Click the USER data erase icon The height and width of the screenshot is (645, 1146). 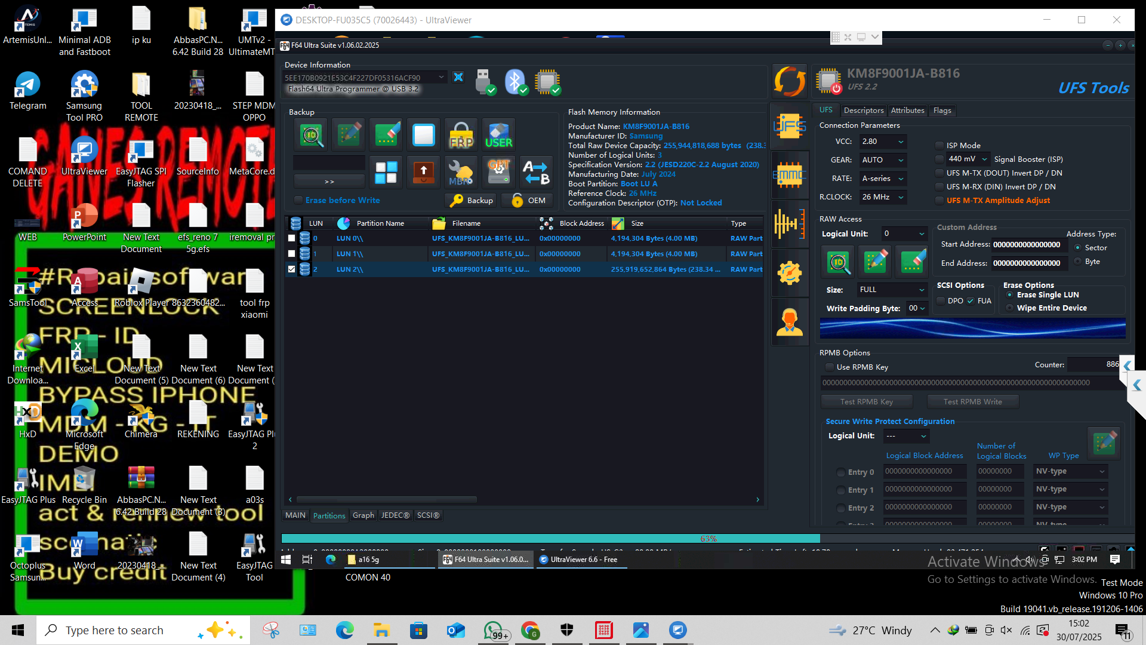pos(499,135)
